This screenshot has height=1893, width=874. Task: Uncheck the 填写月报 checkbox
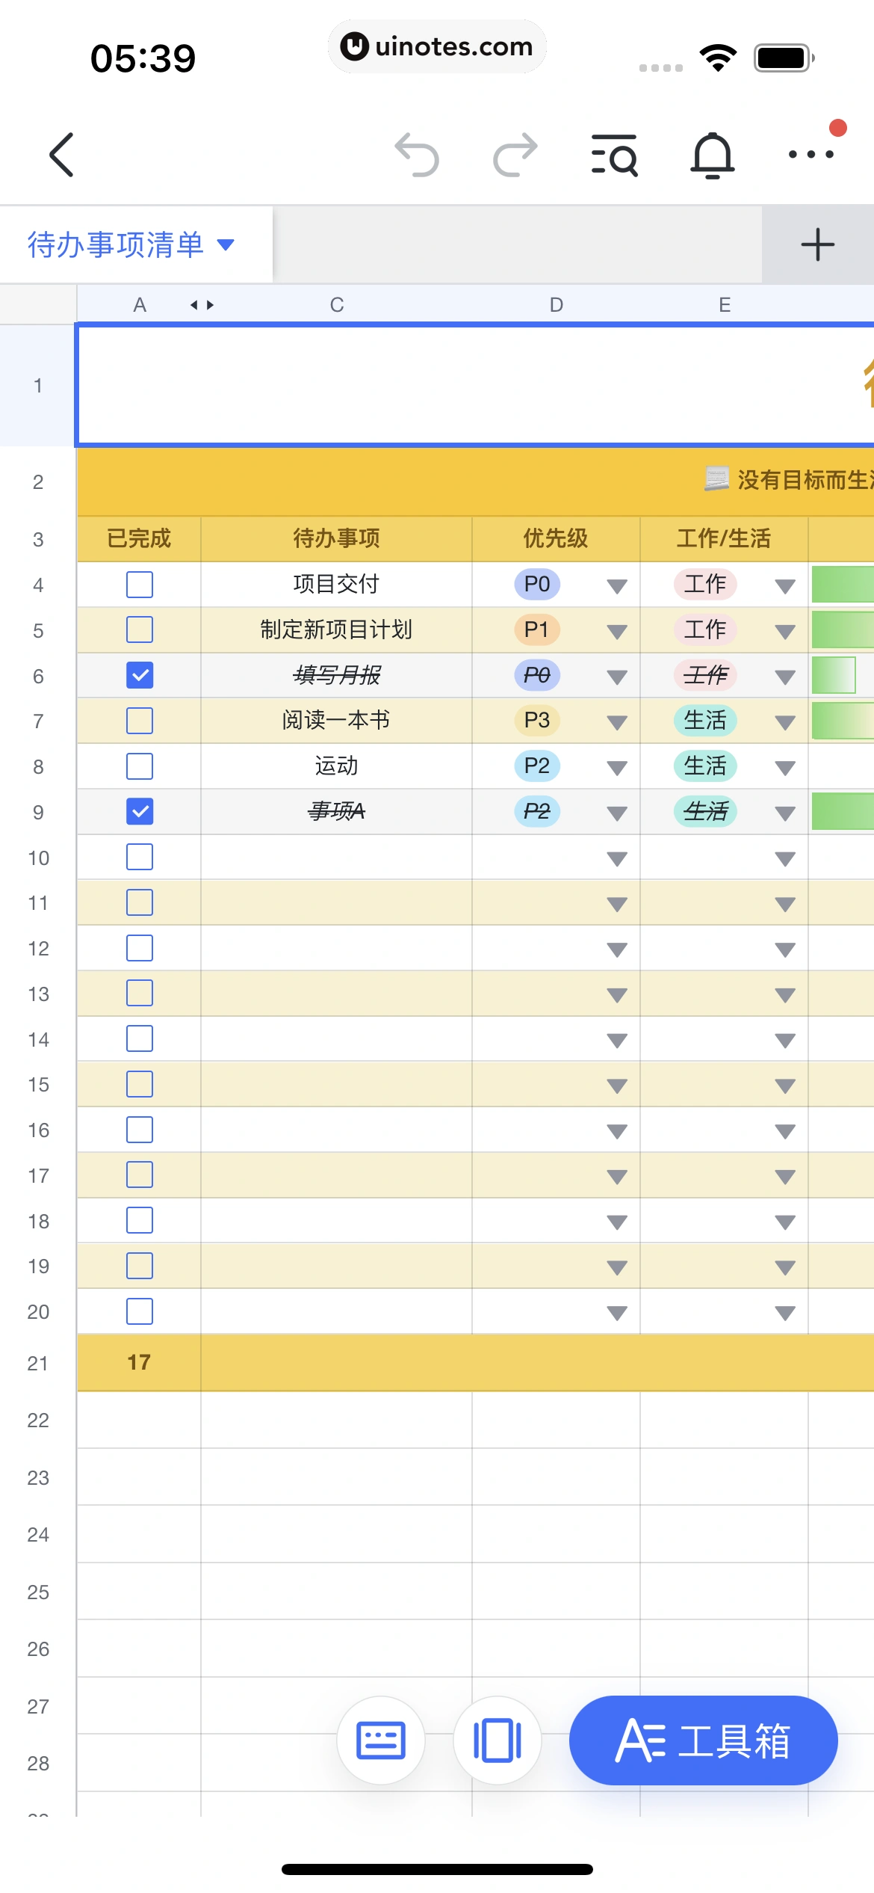coord(140,675)
